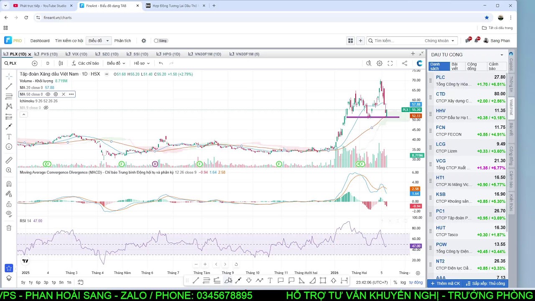Image resolution: width=535 pixels, height=301 pixels.
Task: Set chart range to 1y
Action: 31,283
